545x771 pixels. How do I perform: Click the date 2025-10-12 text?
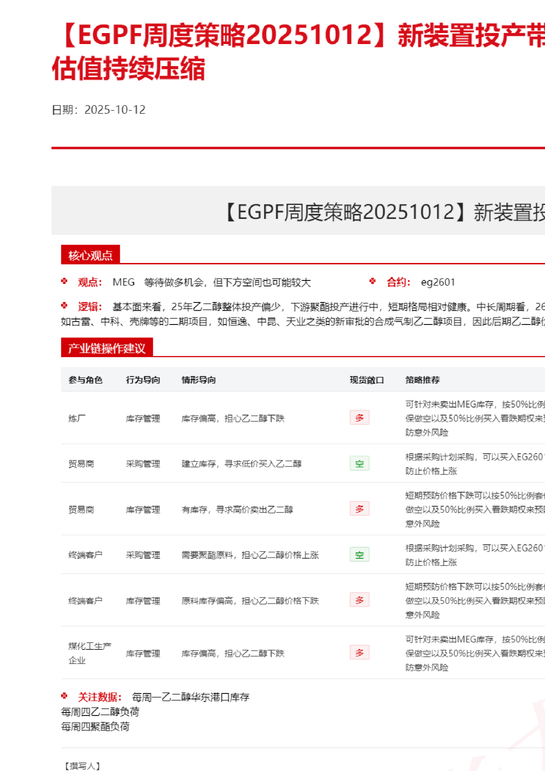pos(115,110)
